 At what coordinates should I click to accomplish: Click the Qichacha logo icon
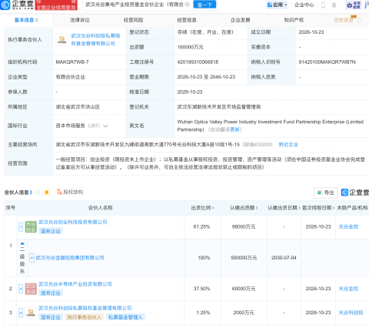[5, 5]
